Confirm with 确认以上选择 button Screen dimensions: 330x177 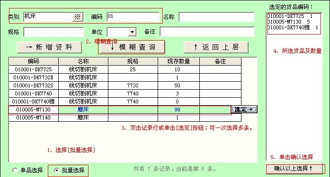point(294,169)
